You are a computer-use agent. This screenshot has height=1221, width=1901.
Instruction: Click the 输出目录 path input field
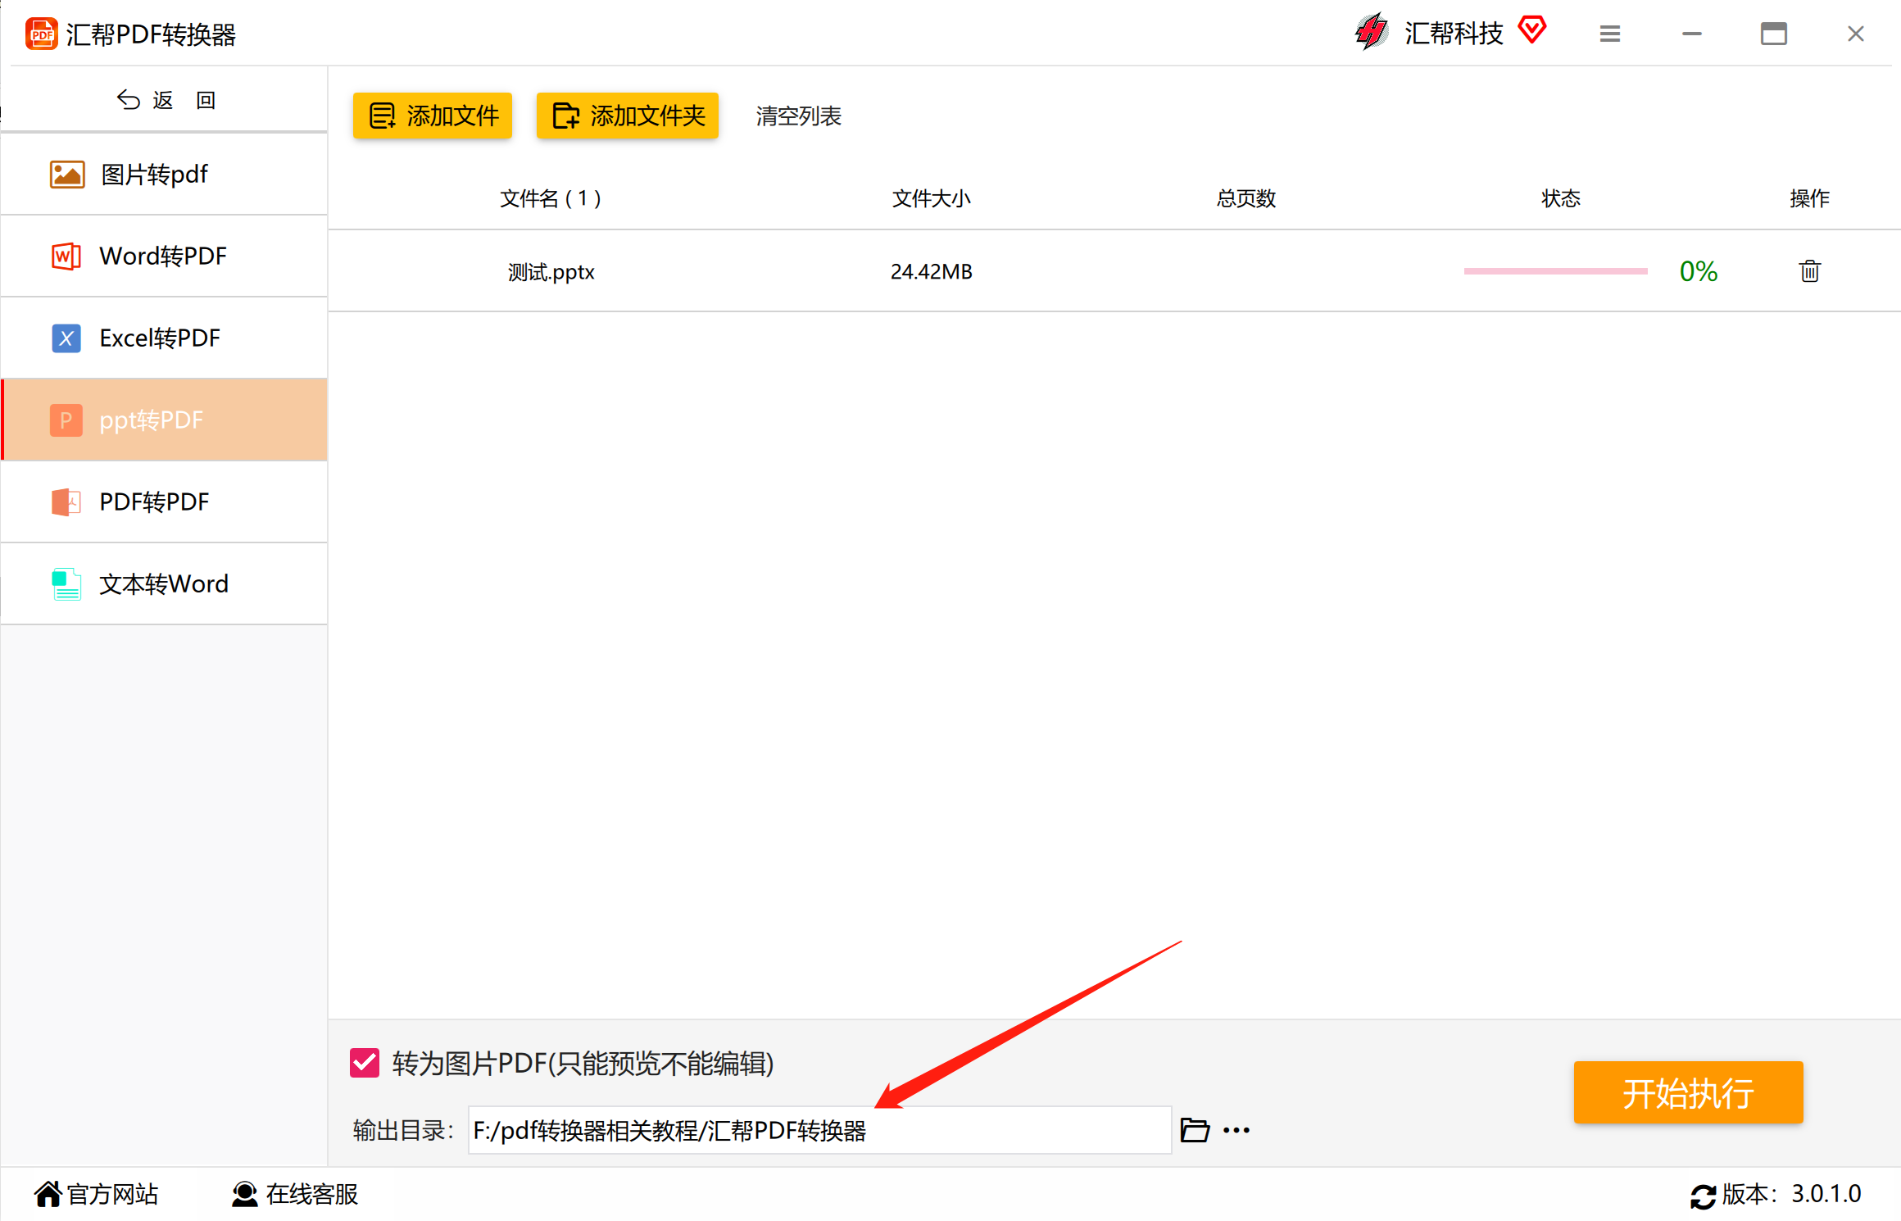(x=819, y=1130)
